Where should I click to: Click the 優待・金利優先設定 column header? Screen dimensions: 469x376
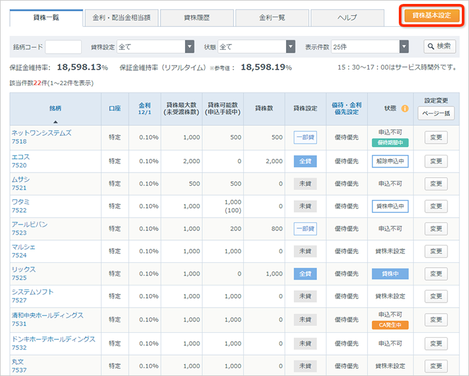pos(346,108)
